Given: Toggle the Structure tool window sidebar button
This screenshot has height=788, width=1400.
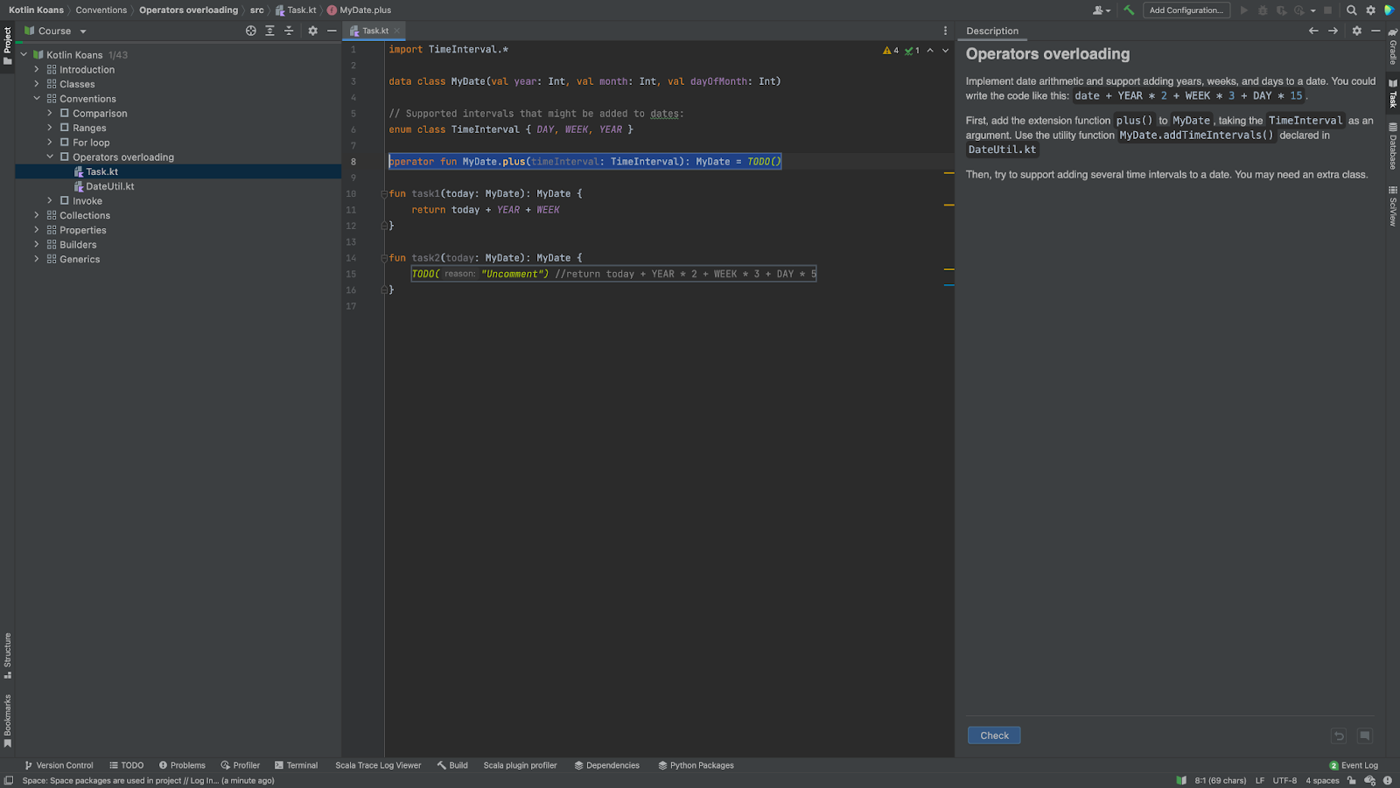Looking at the screenshot, I should click(8, 655).
